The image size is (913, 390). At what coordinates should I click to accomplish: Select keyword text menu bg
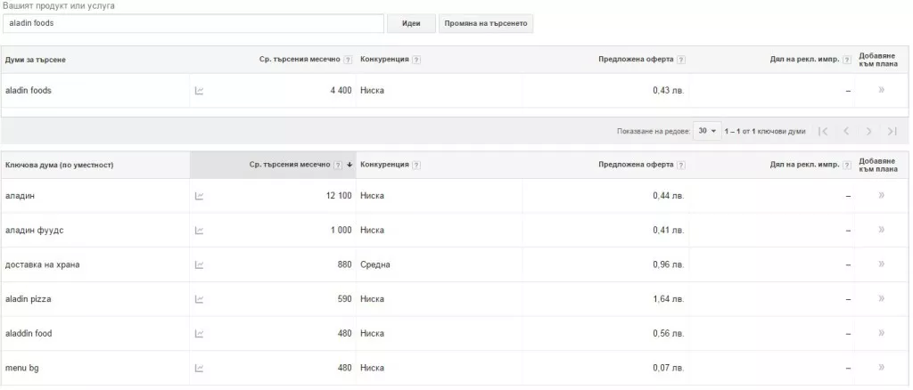[x=22, y=368]
